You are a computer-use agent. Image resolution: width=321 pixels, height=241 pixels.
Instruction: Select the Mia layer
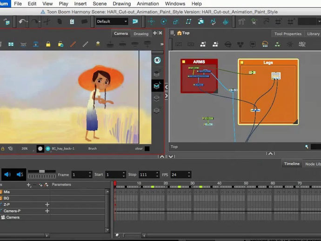click(7, 192)
